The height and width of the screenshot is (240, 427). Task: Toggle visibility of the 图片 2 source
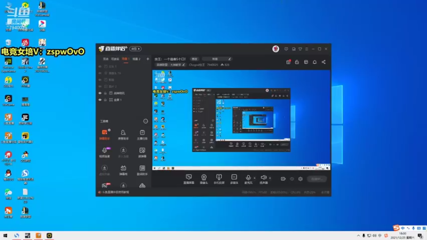tap(100, 86)
